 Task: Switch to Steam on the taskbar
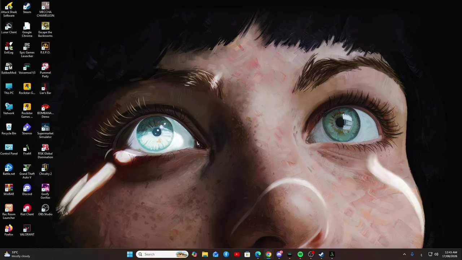[x=321, y=254]
